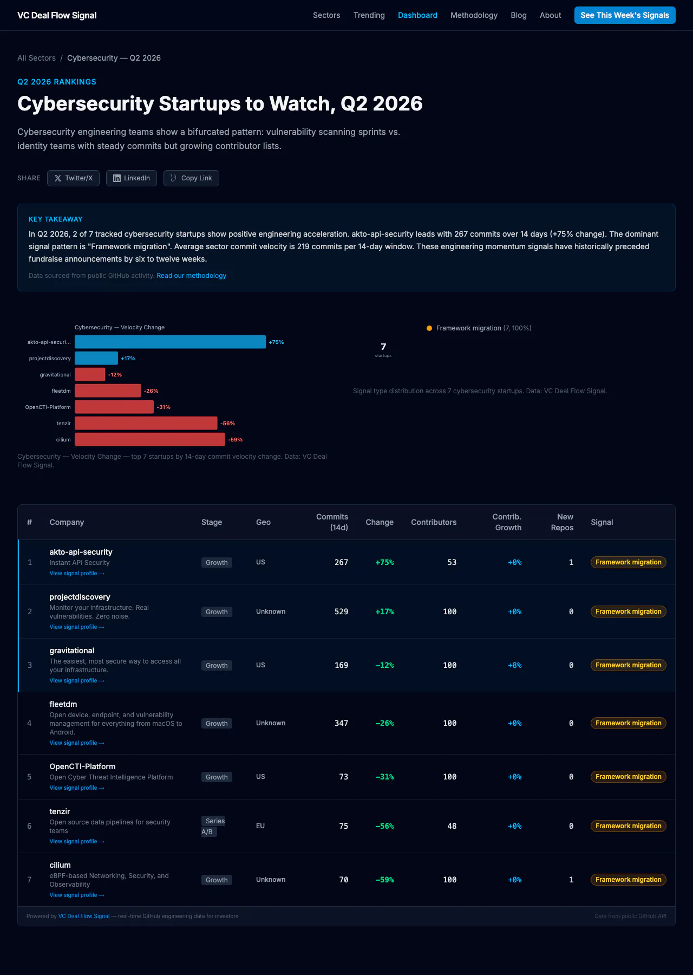View signal profile for cilium

77,895
